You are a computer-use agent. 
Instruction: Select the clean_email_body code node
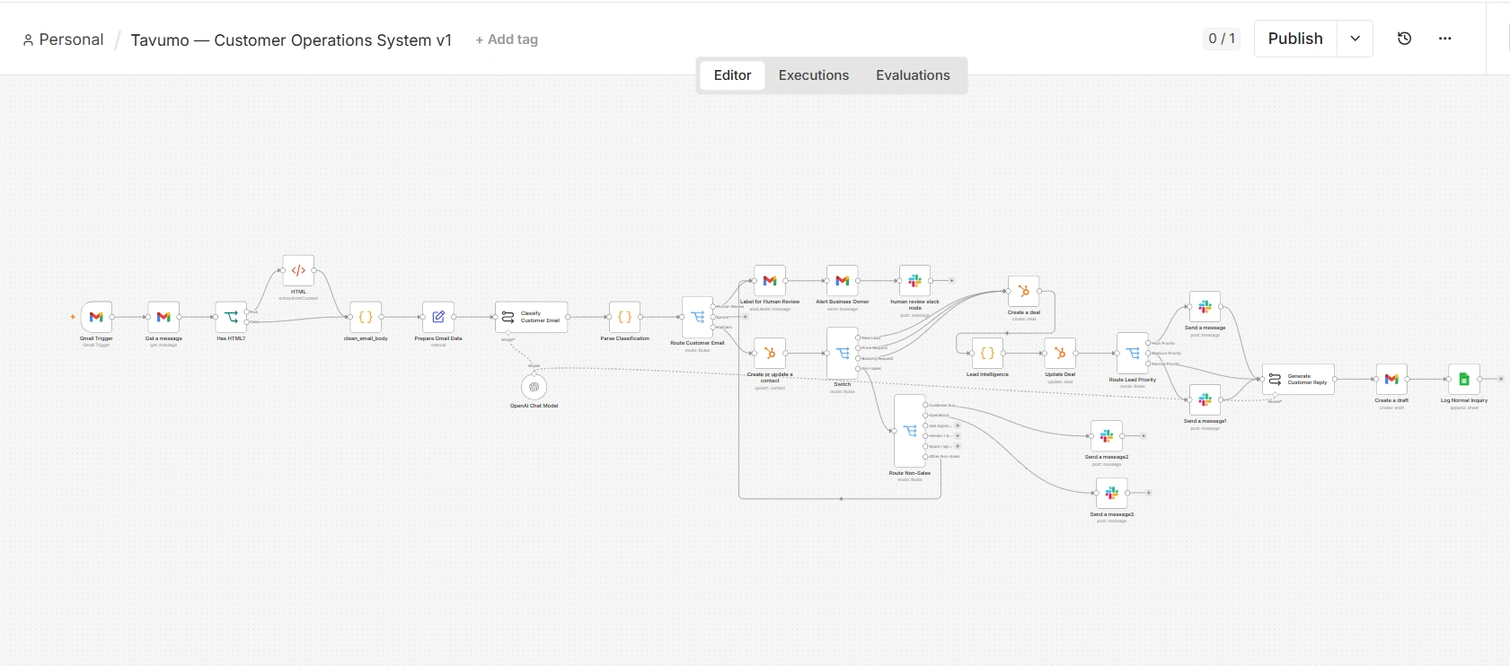click(x=366, y=317)
